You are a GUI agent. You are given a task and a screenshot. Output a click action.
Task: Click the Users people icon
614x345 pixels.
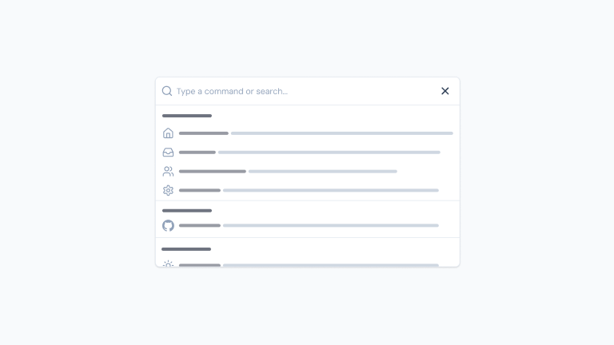click(168, 172)
